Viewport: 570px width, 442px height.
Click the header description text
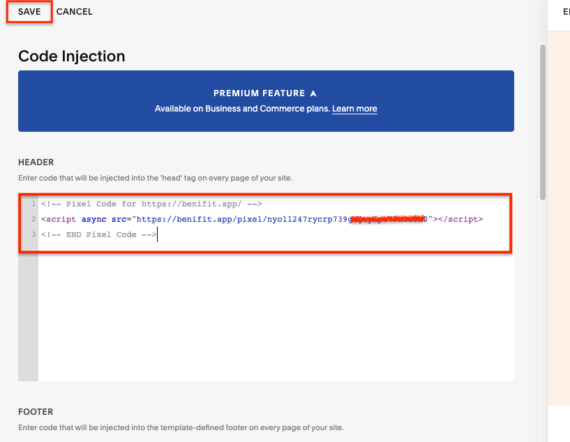pyautogui.click(x=155, y=178)
